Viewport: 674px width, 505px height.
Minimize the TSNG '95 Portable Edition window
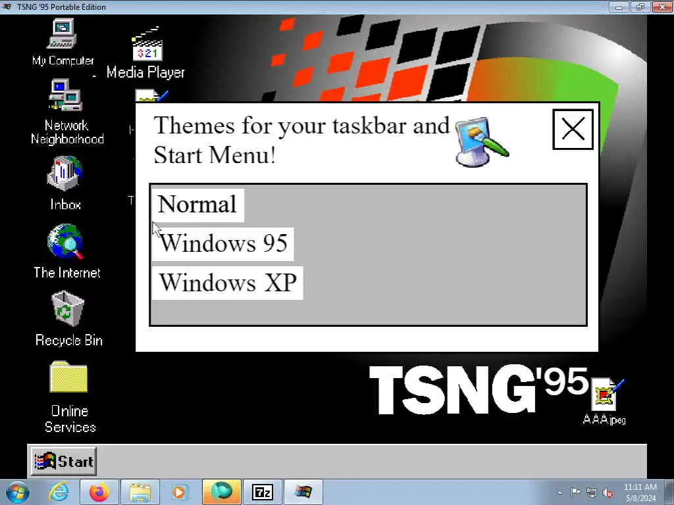[x=619, y=7]
